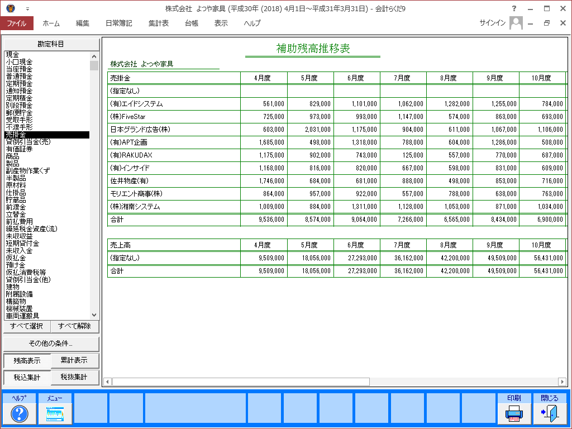Viewport: 572px width, 429px height.
Task: Open the 日常簿記 menu
Action: click(x=118, y=23)
